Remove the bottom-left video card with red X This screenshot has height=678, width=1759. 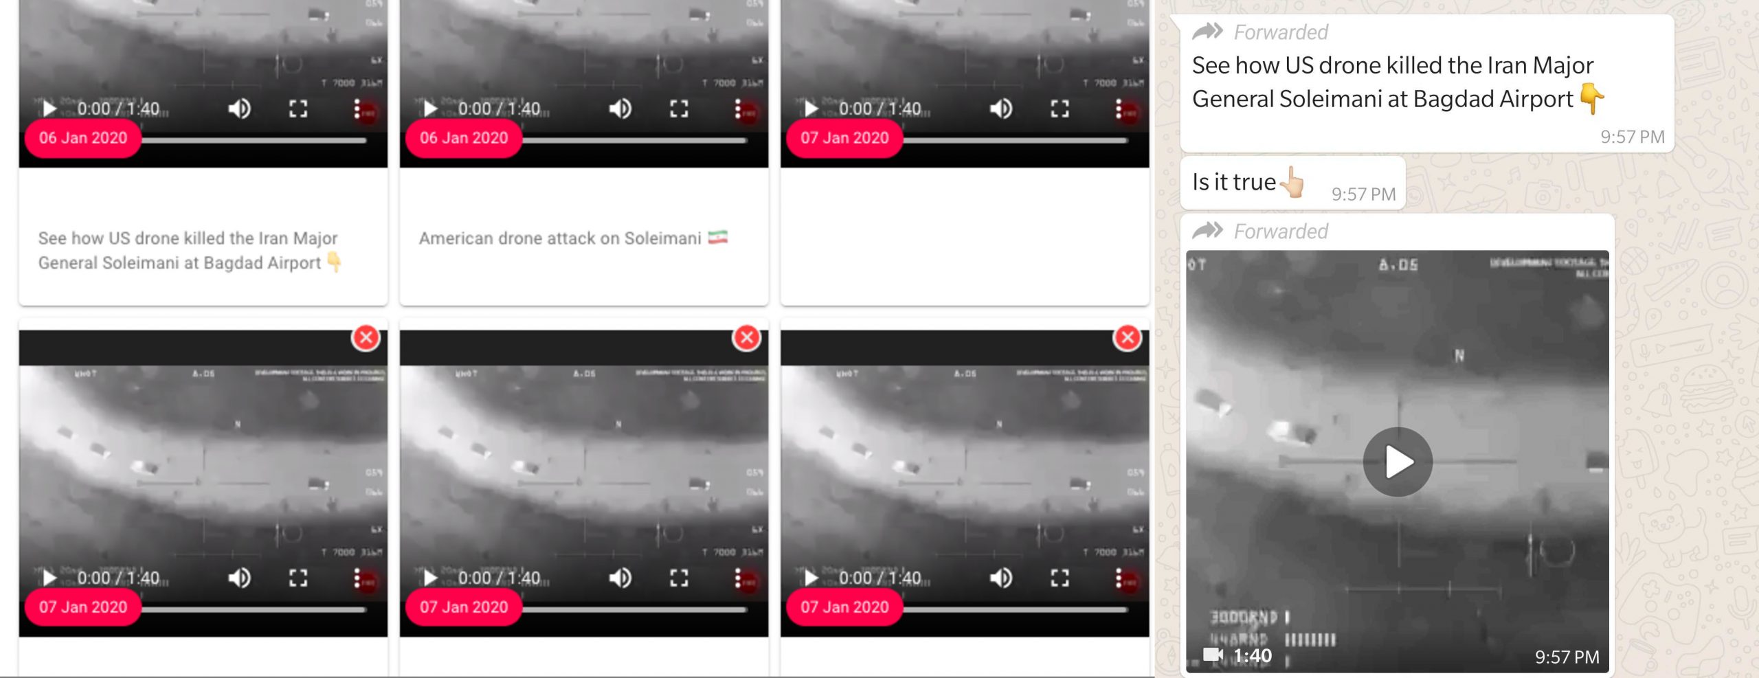pyautogui.click(x=366, y=337)
